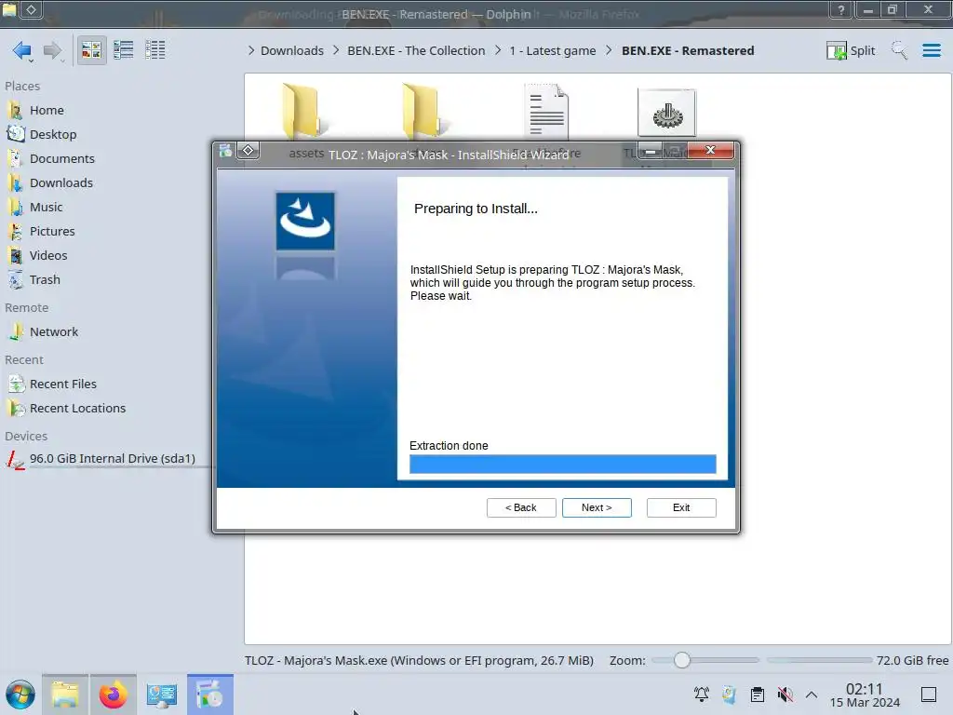Click InstallShield window app icon
This screenshot has width=953, height=715.
tap(225, 151)
